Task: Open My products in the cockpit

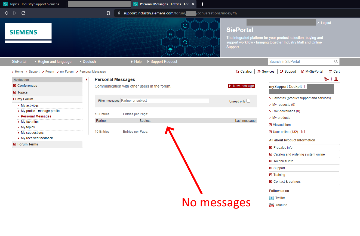Action: pyautogui.click(x=281, y=118)
